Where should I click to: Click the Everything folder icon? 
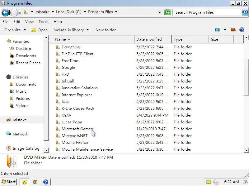[x=58, y=47]
